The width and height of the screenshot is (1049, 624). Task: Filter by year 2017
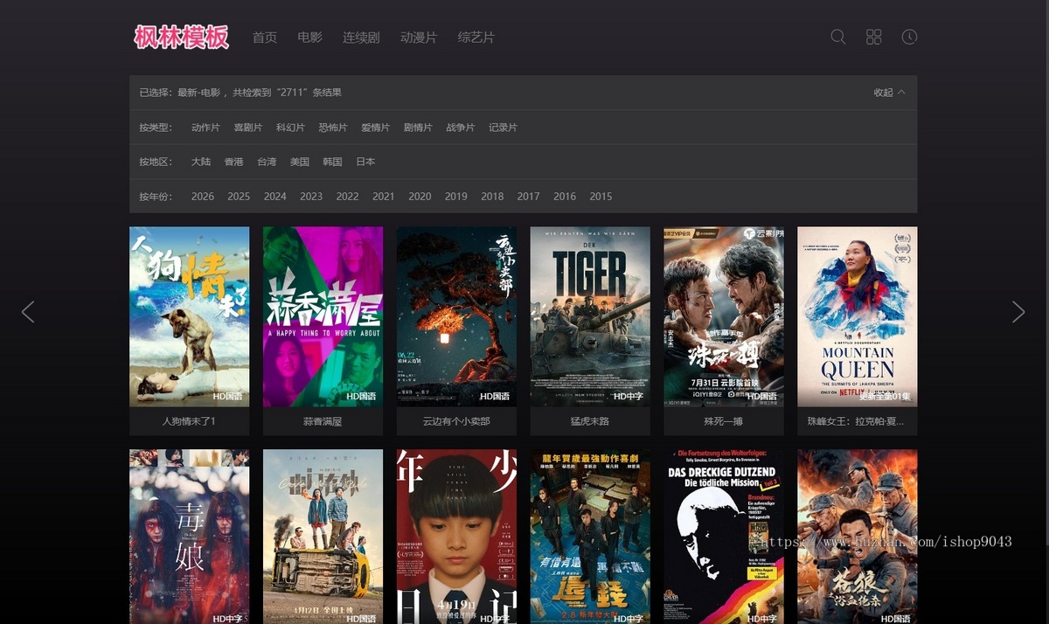coord(529,197)
